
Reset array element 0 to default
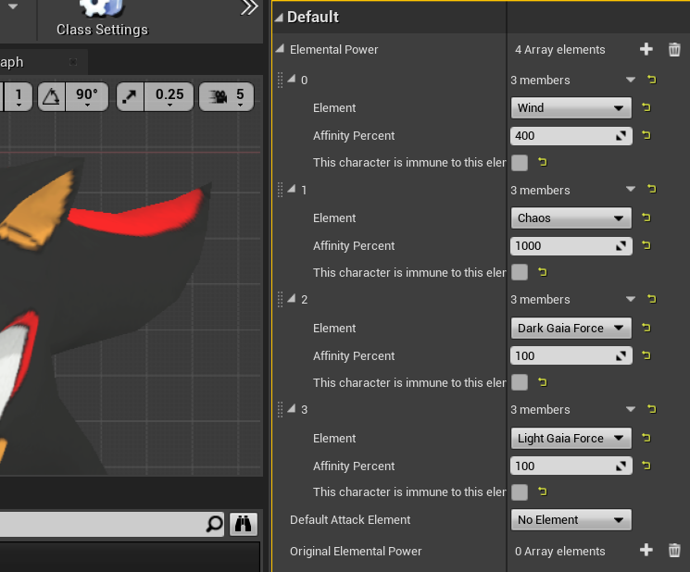tap(652, 80)
